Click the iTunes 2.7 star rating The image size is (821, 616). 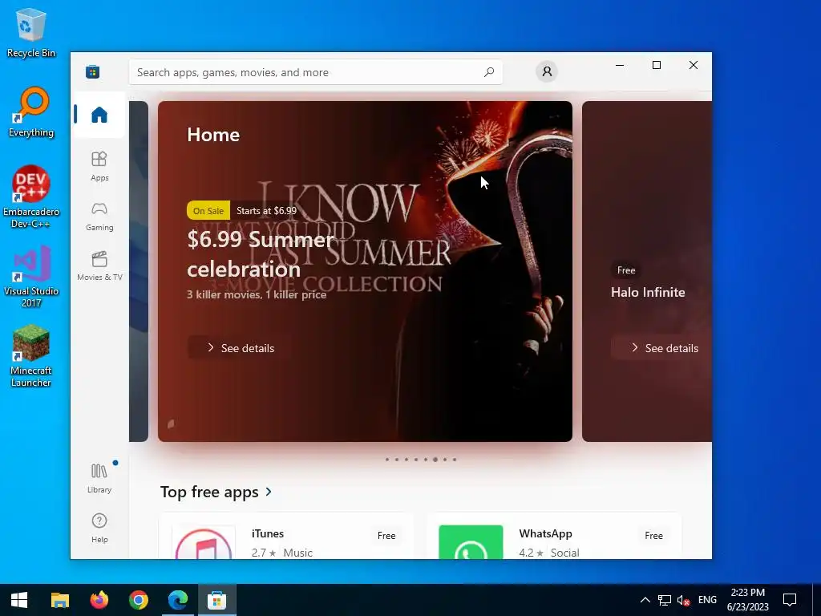[x=263, y=553]
